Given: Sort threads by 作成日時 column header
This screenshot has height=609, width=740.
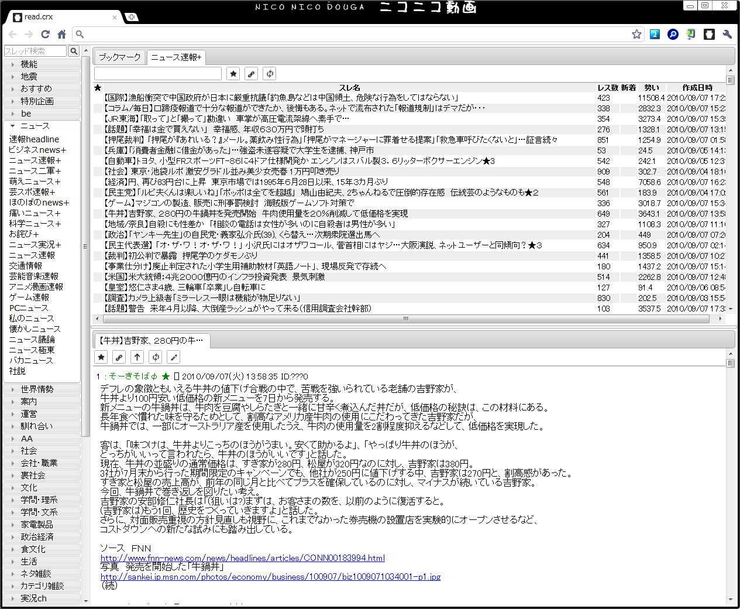Looking at the screenshot, I should point(697,88).
